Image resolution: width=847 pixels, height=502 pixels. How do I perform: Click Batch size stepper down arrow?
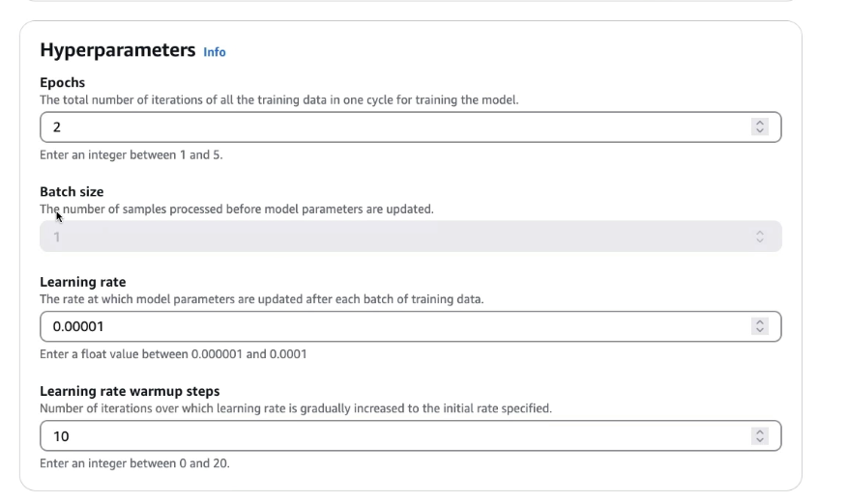click(759, 240)
